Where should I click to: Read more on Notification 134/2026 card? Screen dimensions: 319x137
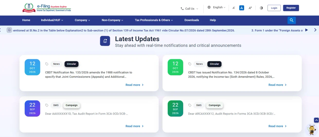[x=278, y=85]
